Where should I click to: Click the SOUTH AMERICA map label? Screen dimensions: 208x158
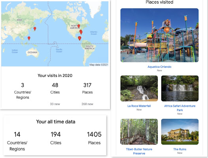[89, 47]
